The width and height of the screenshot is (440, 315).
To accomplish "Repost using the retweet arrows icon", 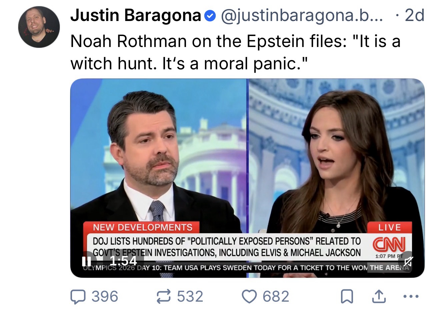I will click(x=164, y=296).
